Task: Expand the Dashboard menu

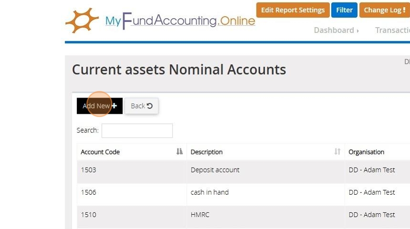Action: tap(334, 30)
